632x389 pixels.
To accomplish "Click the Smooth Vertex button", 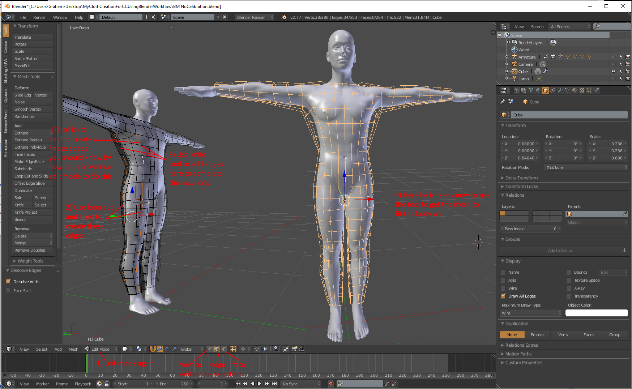I will [x=32, y=109].
